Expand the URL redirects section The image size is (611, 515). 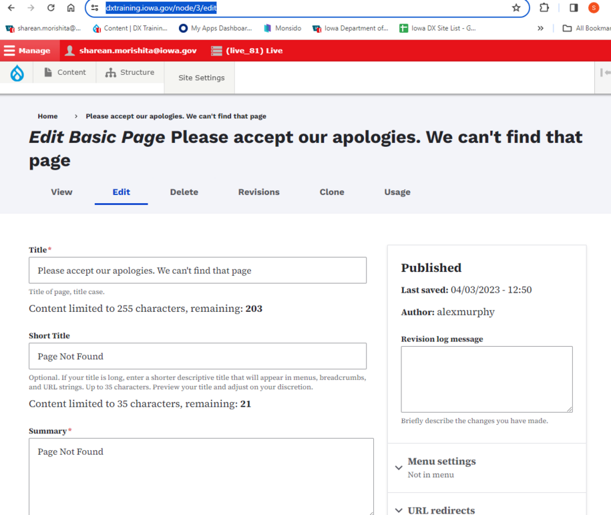pos(441,510)
